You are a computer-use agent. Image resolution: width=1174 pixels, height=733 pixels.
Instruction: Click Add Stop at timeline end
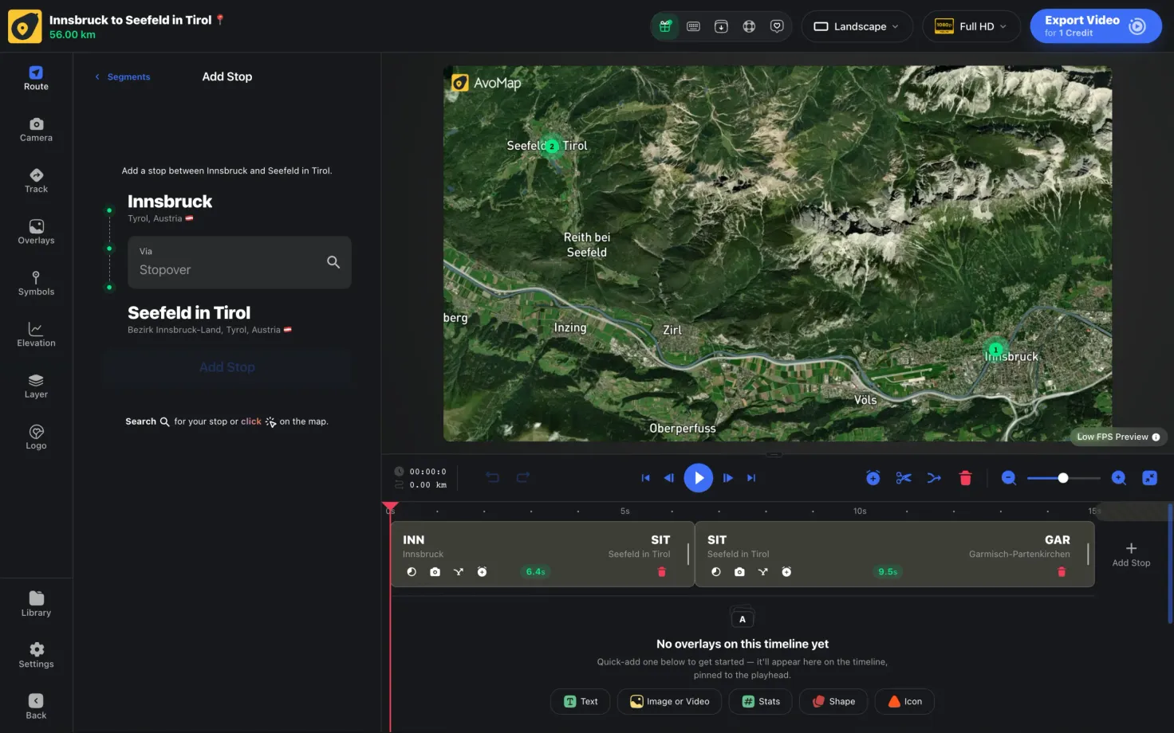(1131, 555)
